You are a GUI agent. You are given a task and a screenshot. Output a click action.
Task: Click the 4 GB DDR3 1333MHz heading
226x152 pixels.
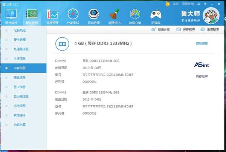tap(103, 43)
